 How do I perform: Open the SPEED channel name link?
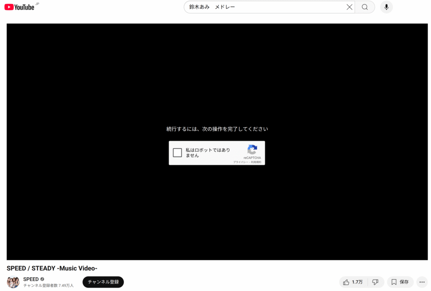(x=31, y=279)
